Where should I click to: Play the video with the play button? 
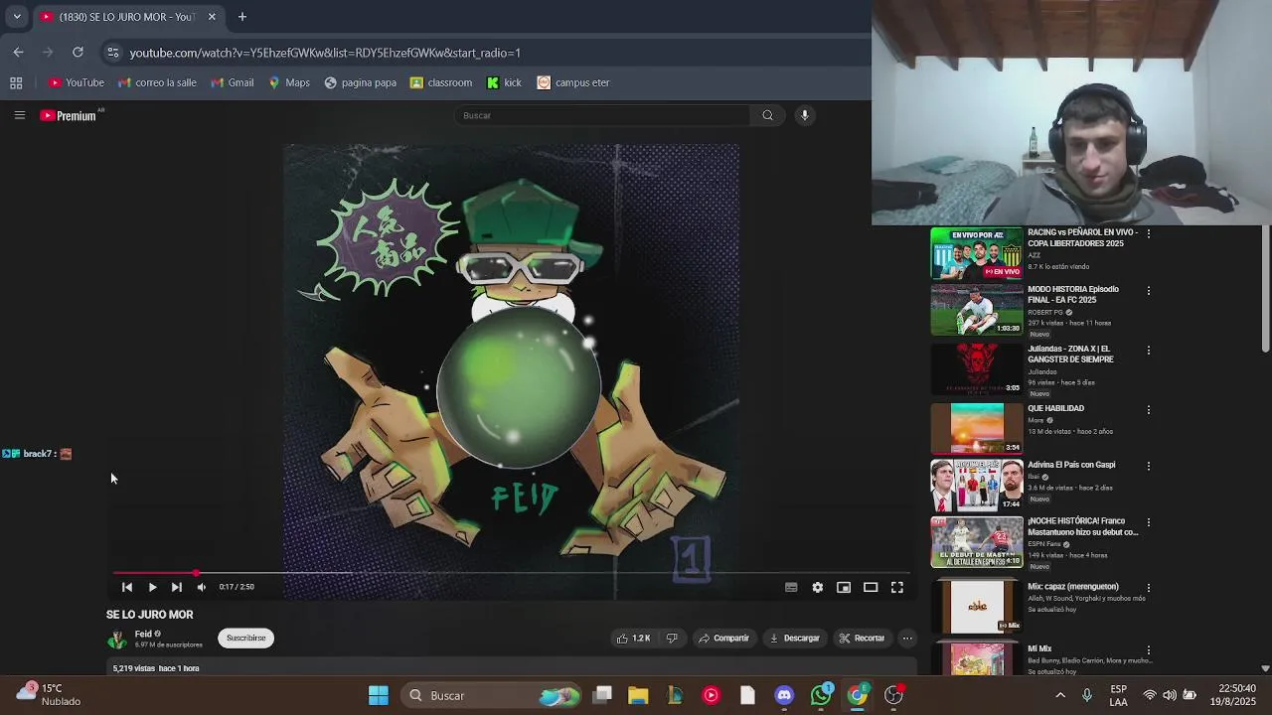click(x=152, y=587)
